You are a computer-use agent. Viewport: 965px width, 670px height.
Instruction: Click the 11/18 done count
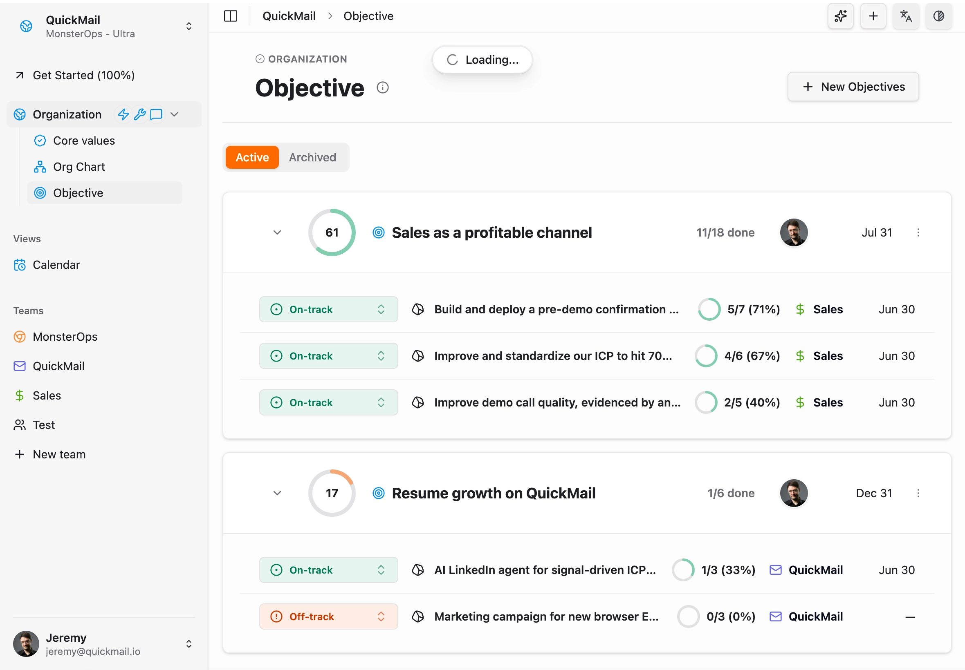pos(725,232)
